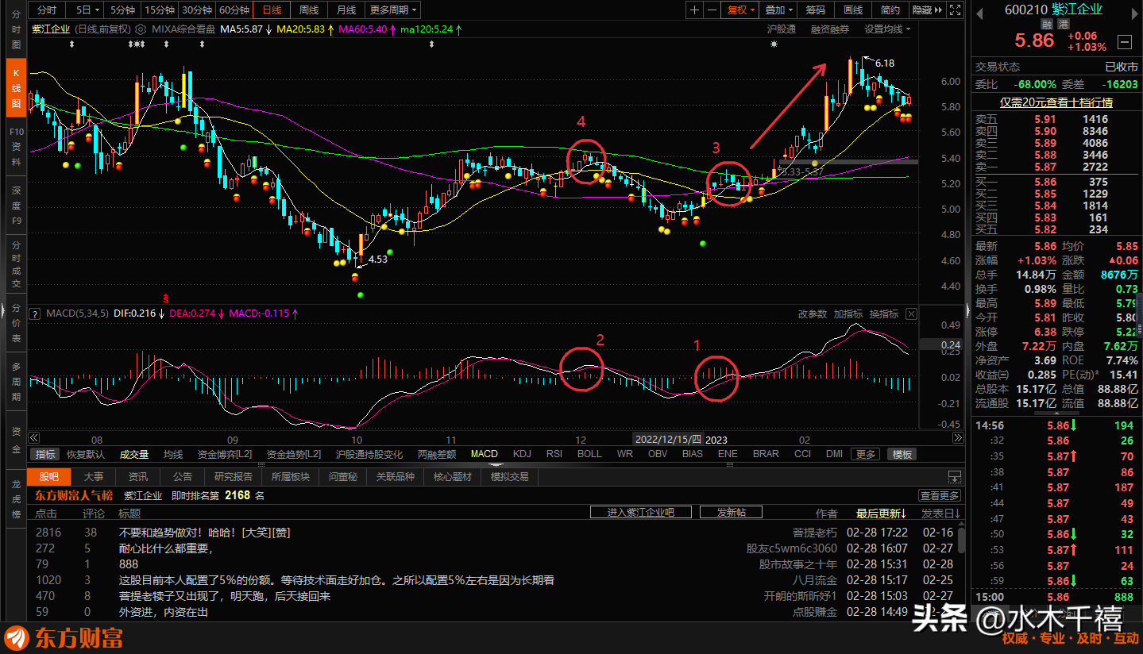Click the 隐藏 hide side panel button
1143x654 pixels.
coord(926,10)
